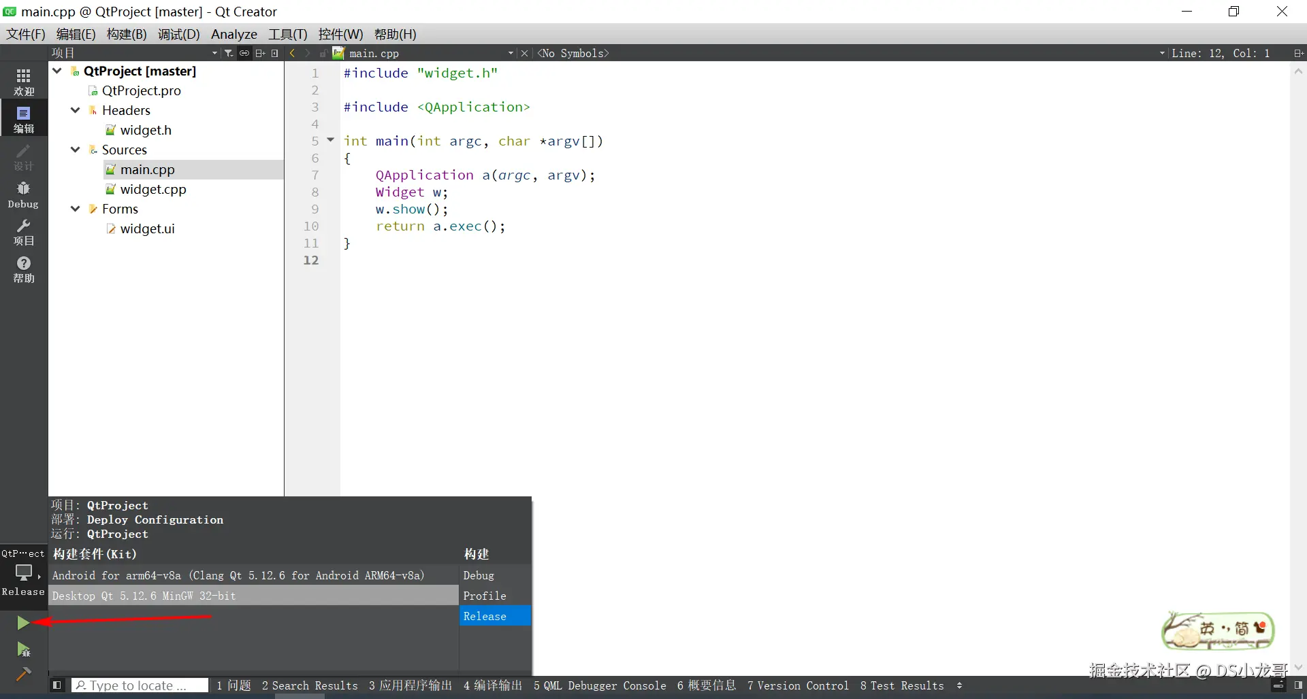
Task: Open the 8 Test Results pane
Action: [902, 685]
